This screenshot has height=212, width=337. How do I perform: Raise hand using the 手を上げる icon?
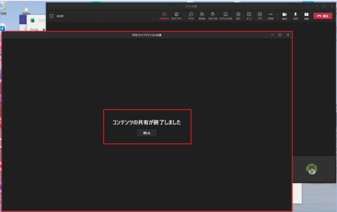213,15
